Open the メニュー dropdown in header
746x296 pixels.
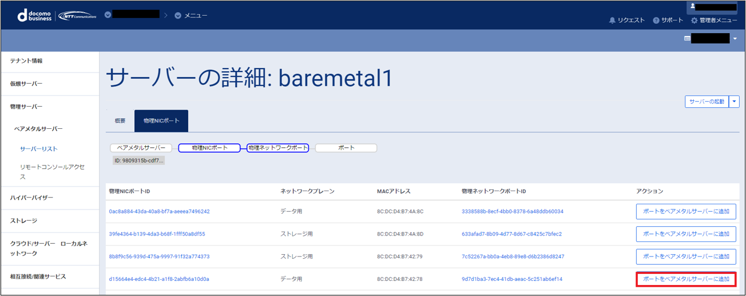point(191,15)
